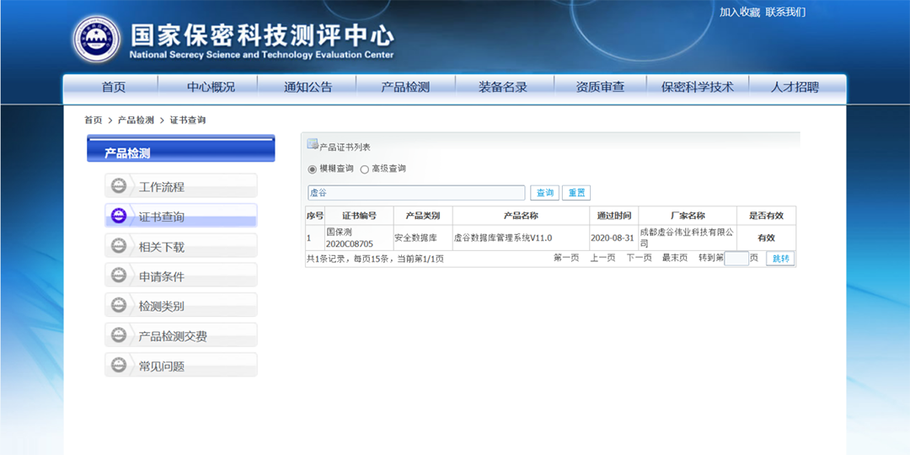Click the icon beside 证书查询 in sidebar
910x455 pixels.
click(119, 216)
